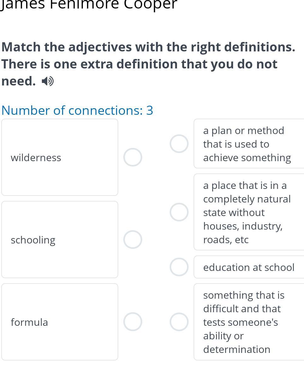The height and width of the screenshot is (369, 304).
Task: Click the 'schooling' word card
Action: (60, 240)
